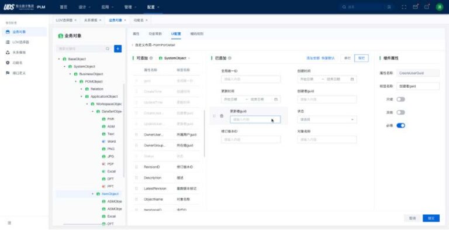
Task: Open the SystemObject source dropdown
Action: pyautogui.click(x=175, y=58)
